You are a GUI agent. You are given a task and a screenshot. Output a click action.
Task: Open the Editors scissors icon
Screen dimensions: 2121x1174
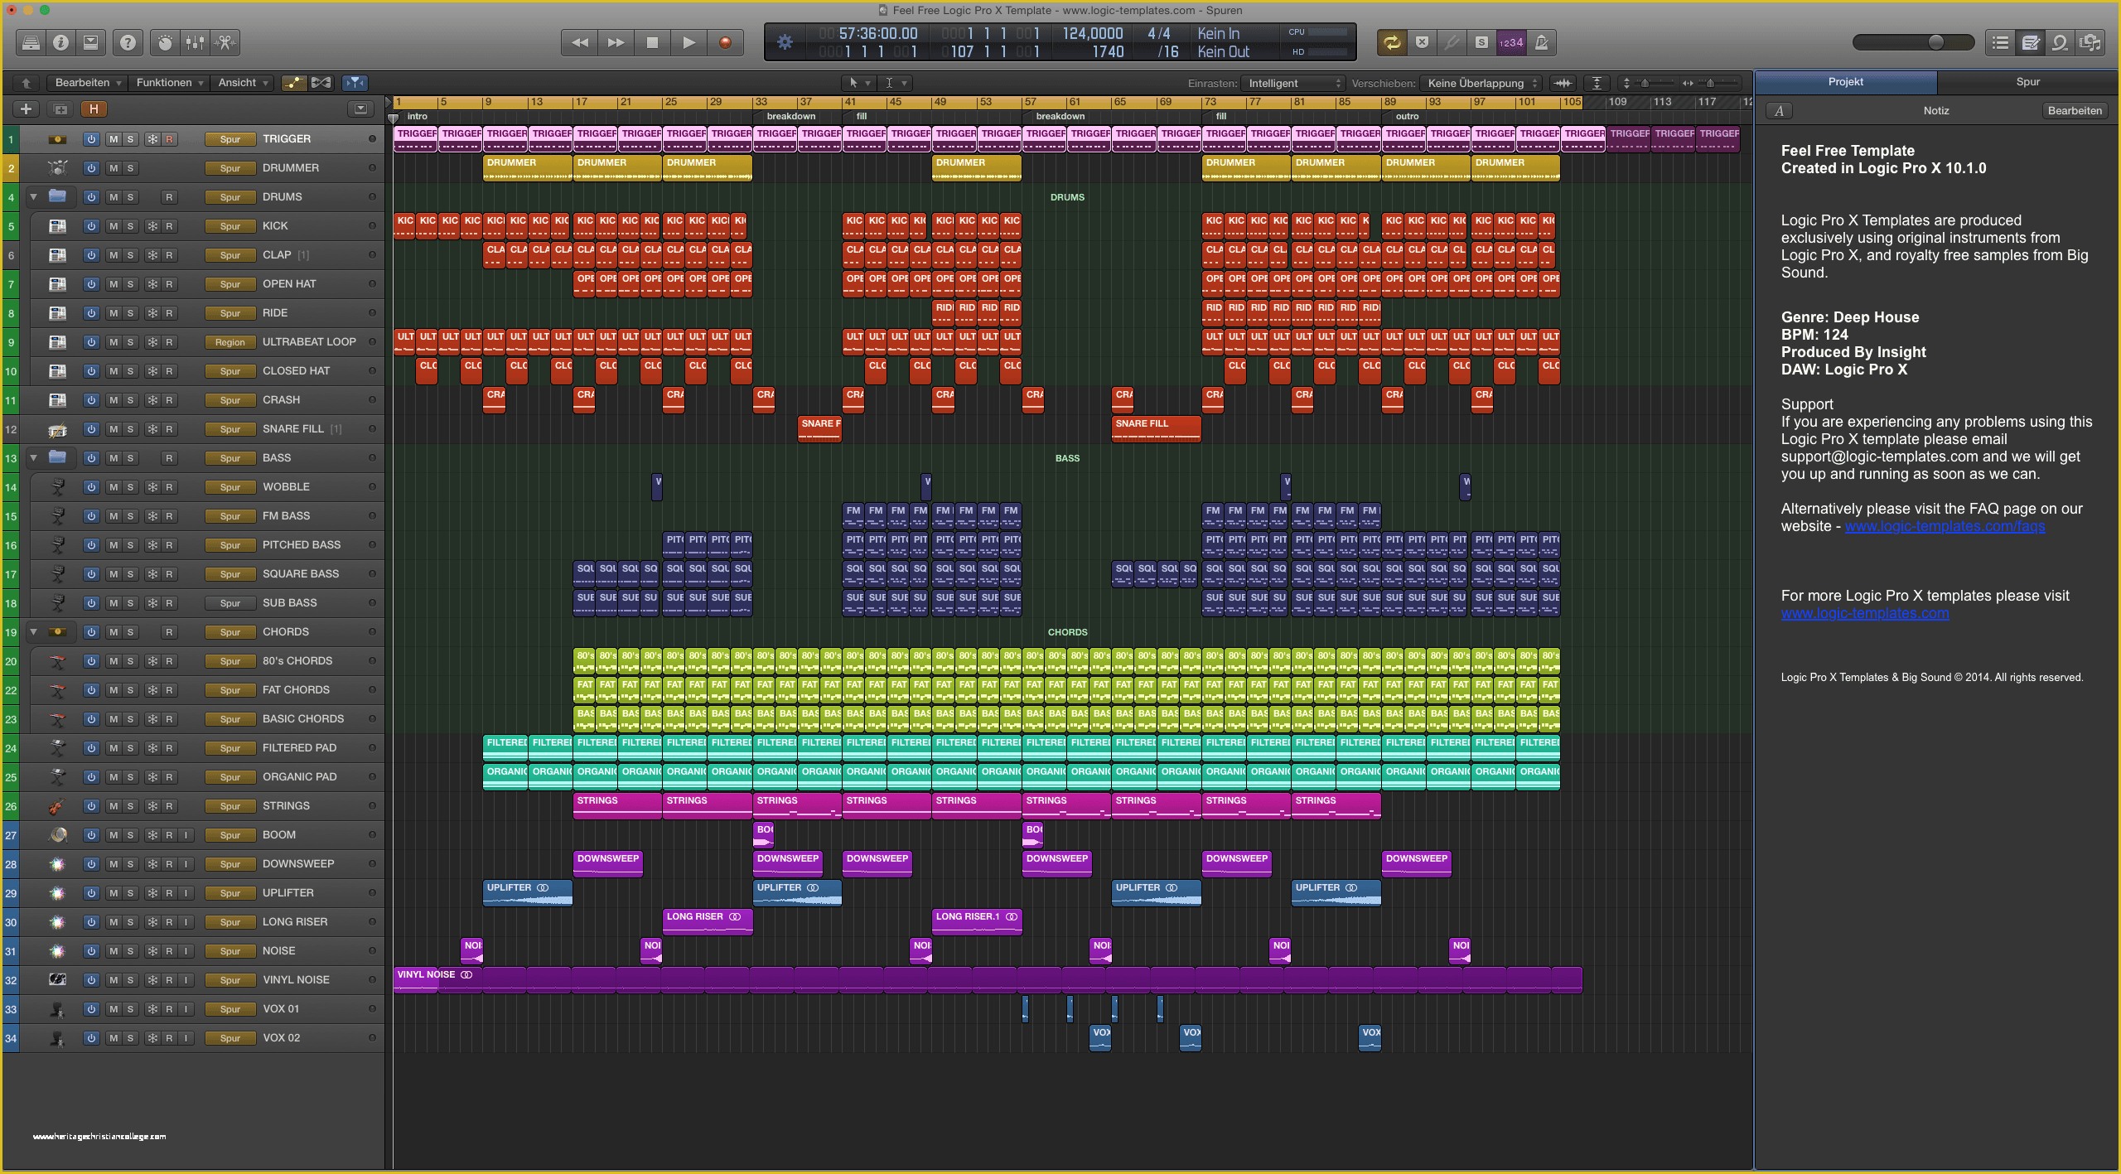click(225, 42)
